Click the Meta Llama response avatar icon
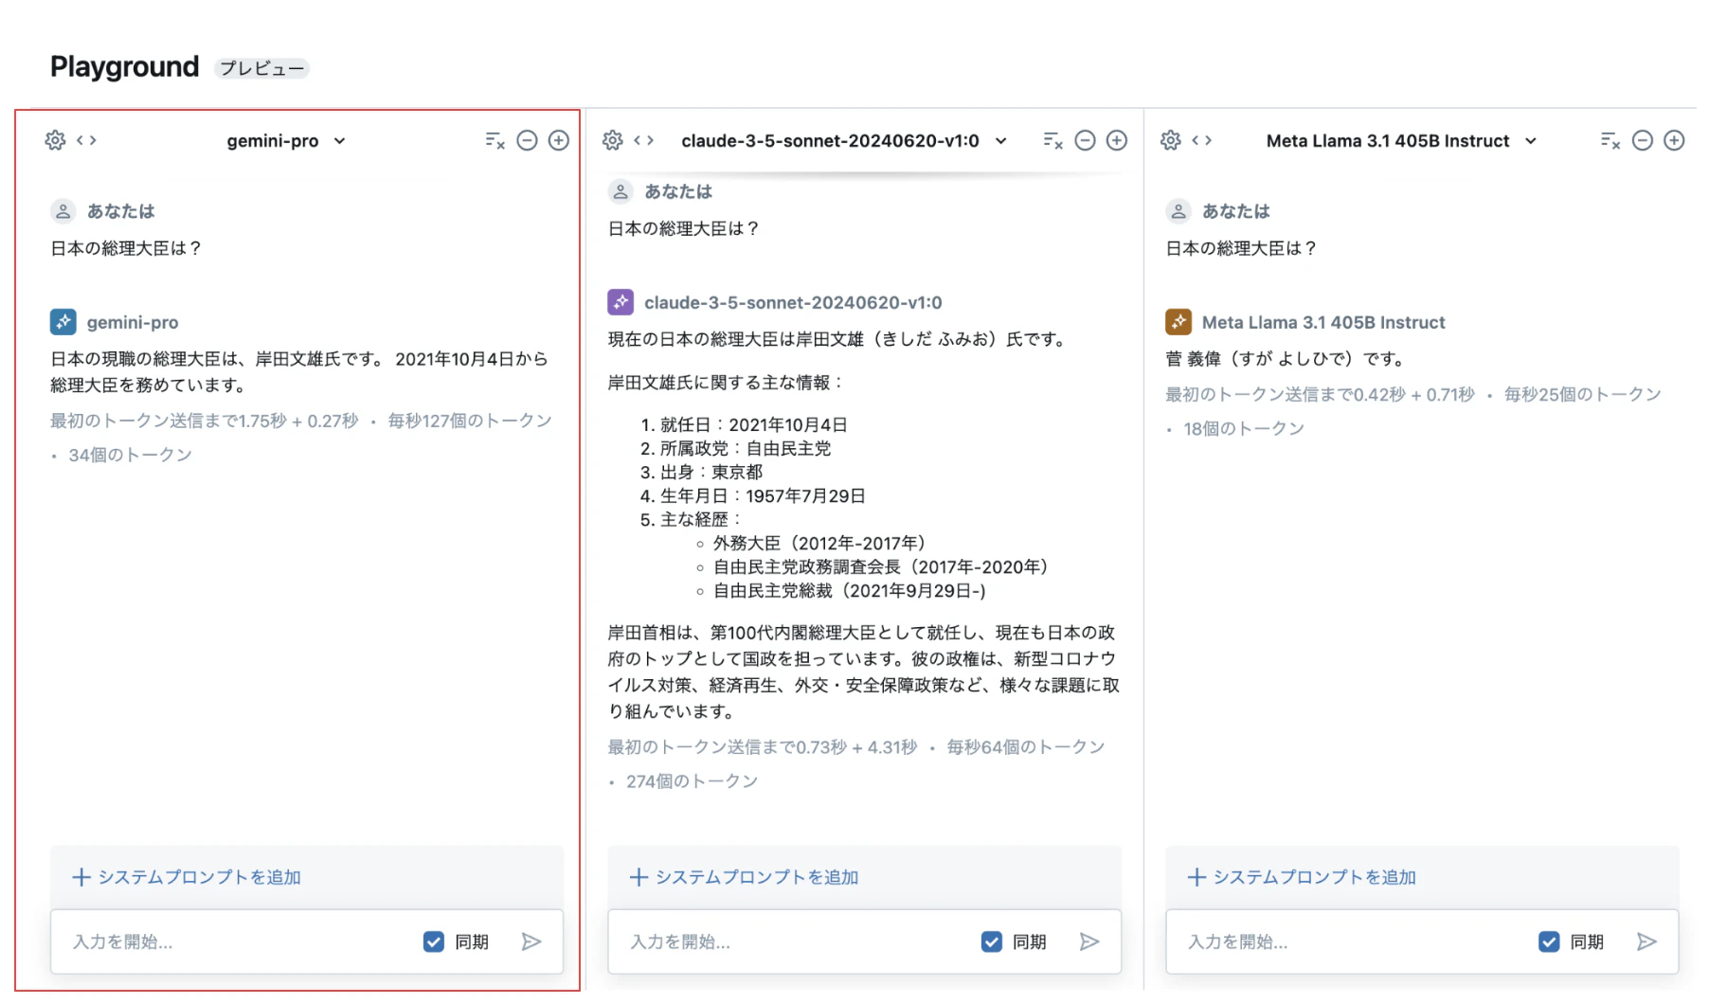 (1178, 322)
